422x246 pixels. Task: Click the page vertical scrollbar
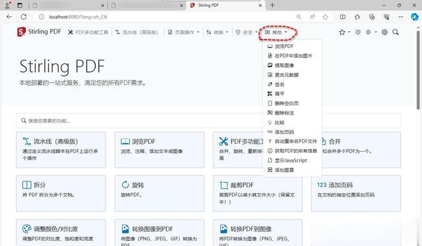coord(418,70)
